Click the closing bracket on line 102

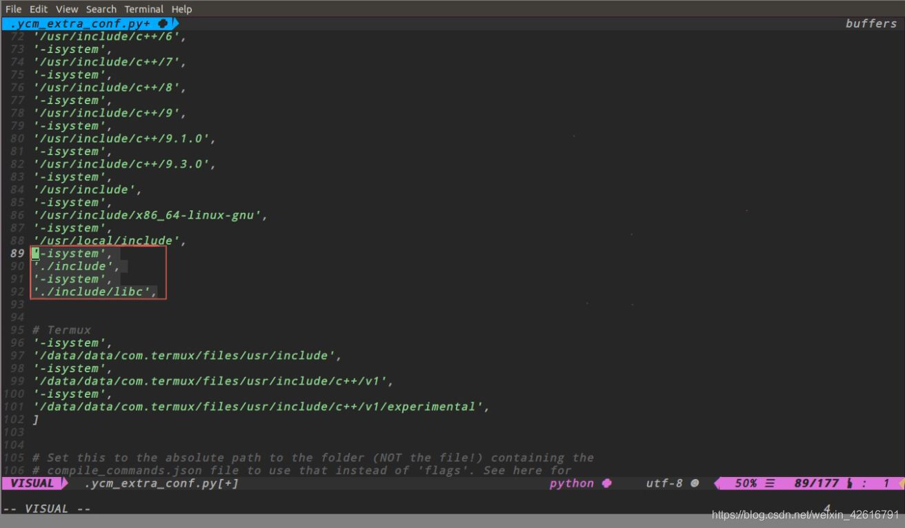click(x=36, y=420)
